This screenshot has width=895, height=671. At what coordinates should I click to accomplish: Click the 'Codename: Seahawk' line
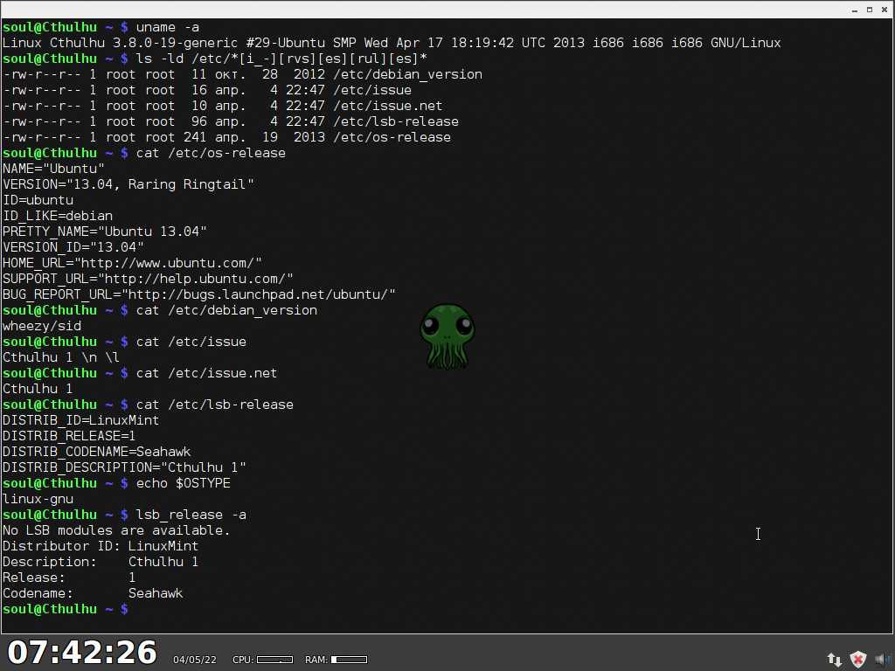point(93,593)
